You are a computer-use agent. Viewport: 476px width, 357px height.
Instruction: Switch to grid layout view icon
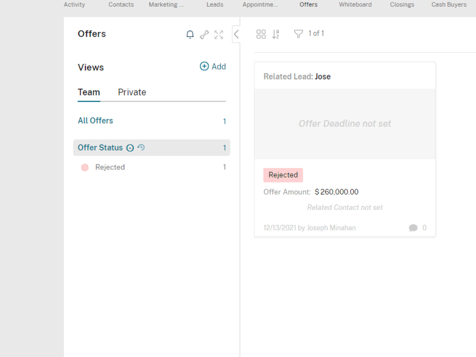click(261, 34)
